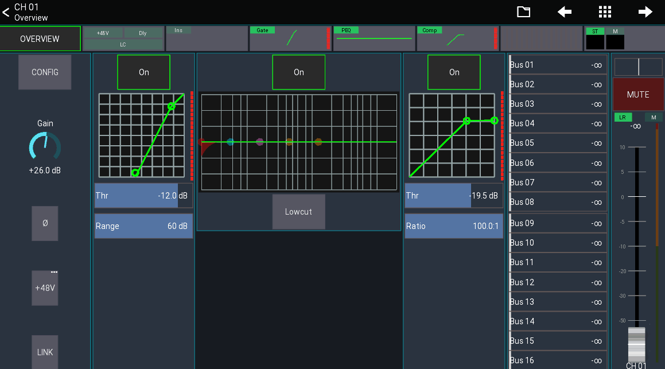Open channel CONFIG settings

45,72
